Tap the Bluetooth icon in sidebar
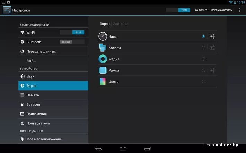The width and height of the screenshot is (246, 153). pos(22,42)
